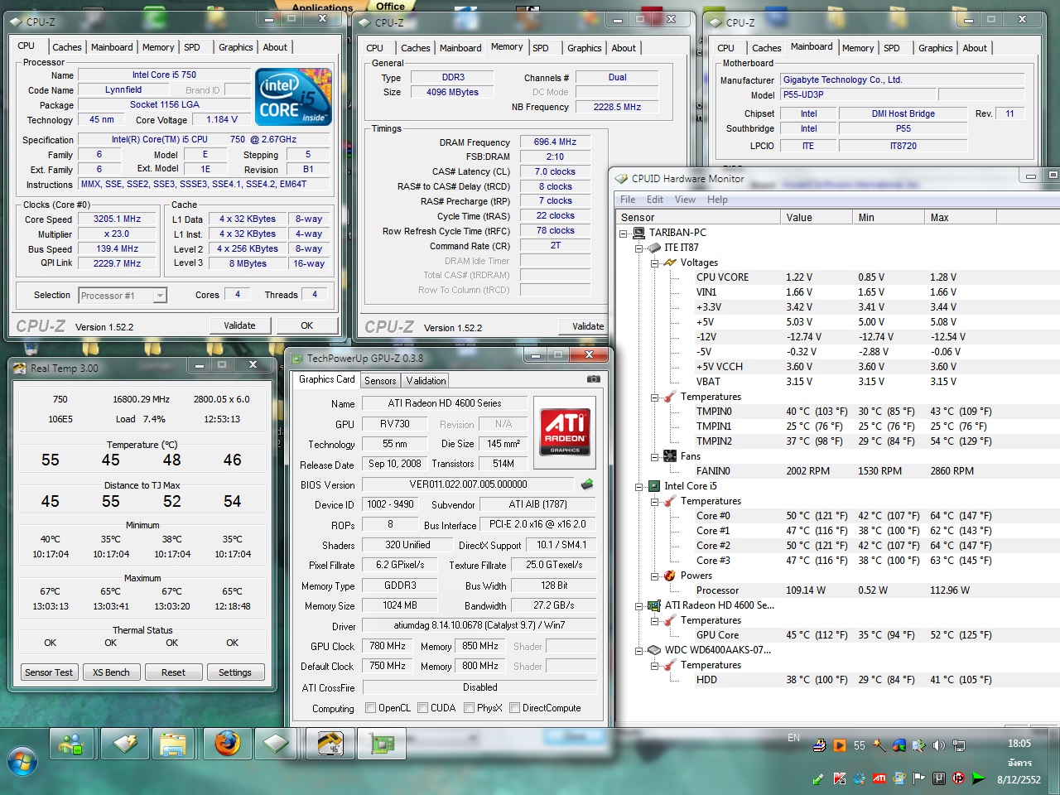Click the BIOS save icon in GPU-Z
1060x795 pixels.
[587, 484]
